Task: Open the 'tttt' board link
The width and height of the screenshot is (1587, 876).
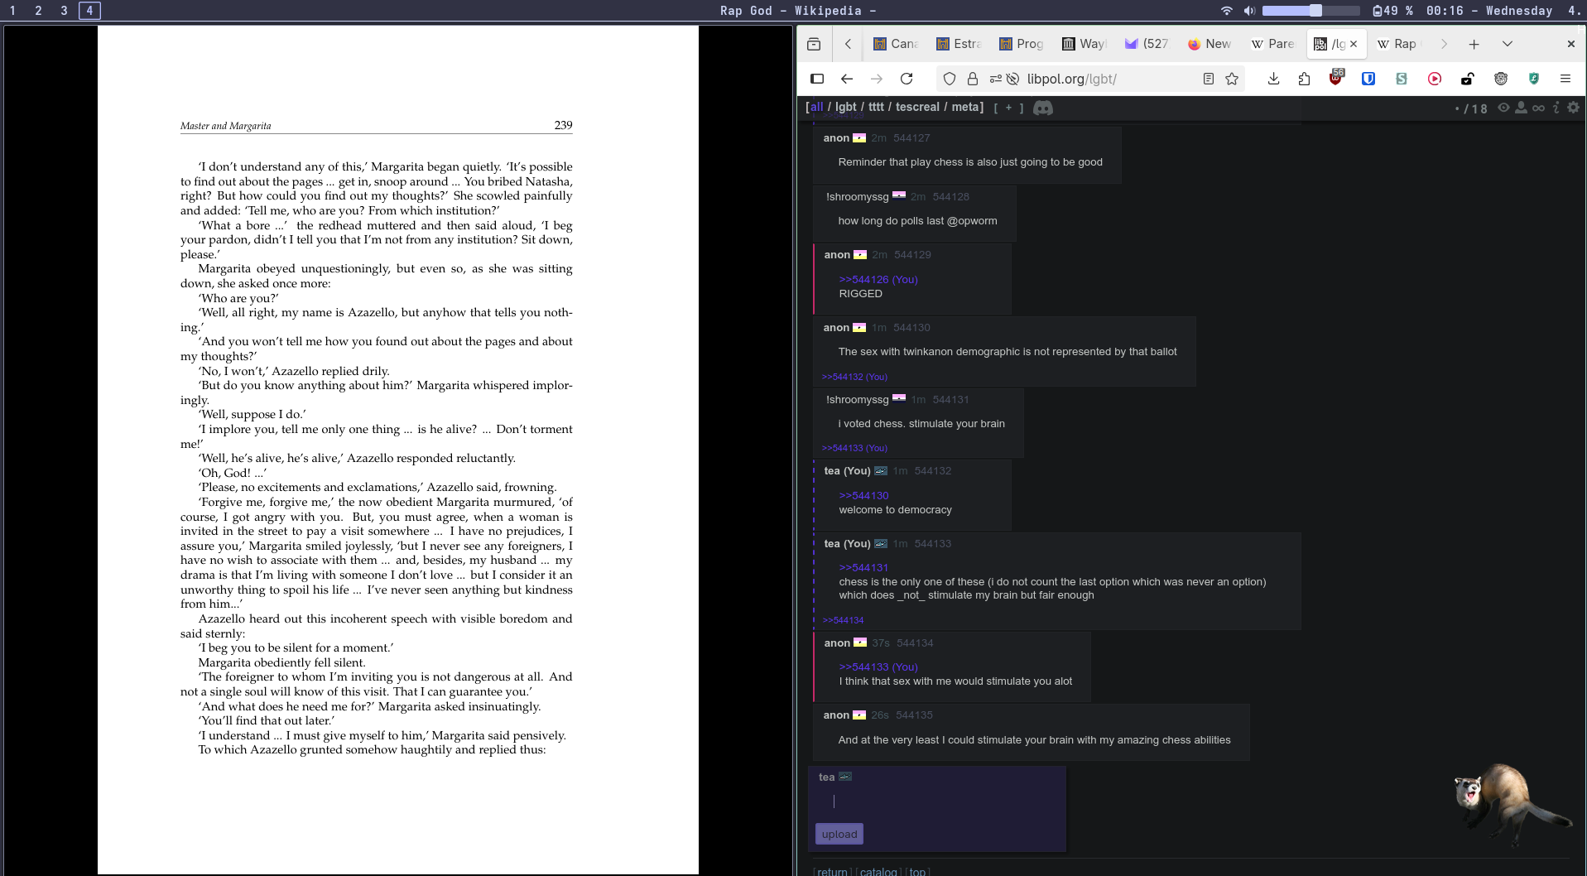Action: click(x=876, y=107)
